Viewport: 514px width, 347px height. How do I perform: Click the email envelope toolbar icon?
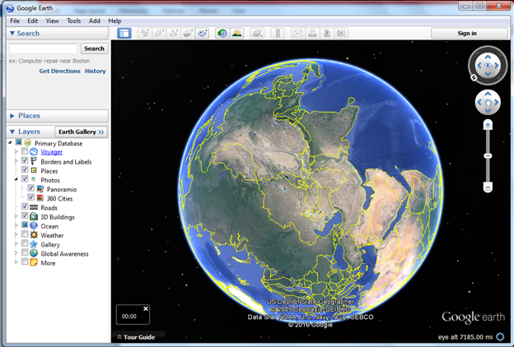[298, 33]
